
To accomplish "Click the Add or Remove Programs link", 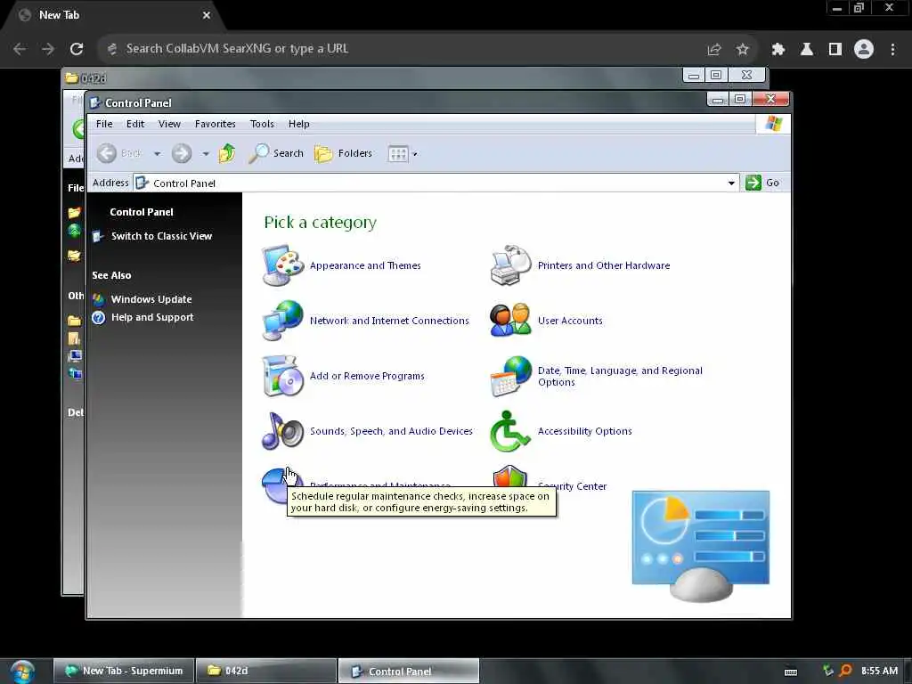I will (x=367, y=377).
